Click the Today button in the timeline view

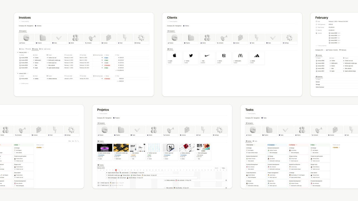223,168
